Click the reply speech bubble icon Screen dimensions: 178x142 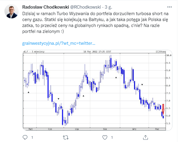25,137
